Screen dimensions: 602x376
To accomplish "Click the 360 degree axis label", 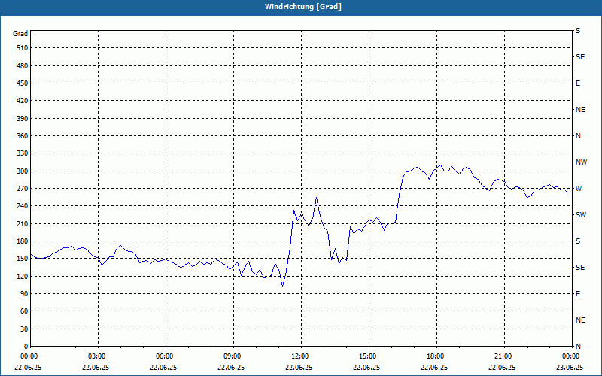I will coord(23,136).
